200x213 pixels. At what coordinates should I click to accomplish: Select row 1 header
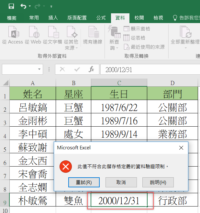point(5,94)
